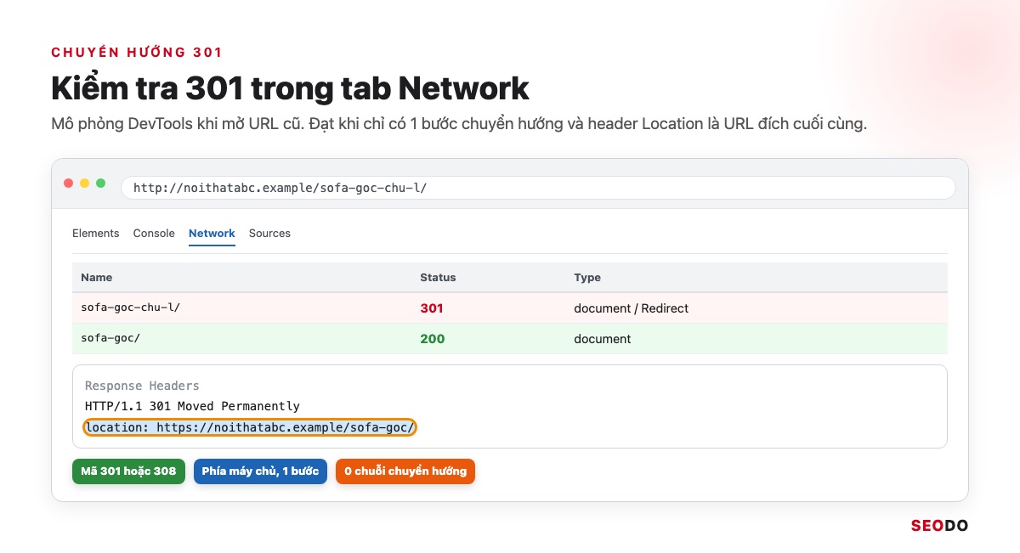Click the highlighted location header line
1020x553 pixels.
(250, 427)
